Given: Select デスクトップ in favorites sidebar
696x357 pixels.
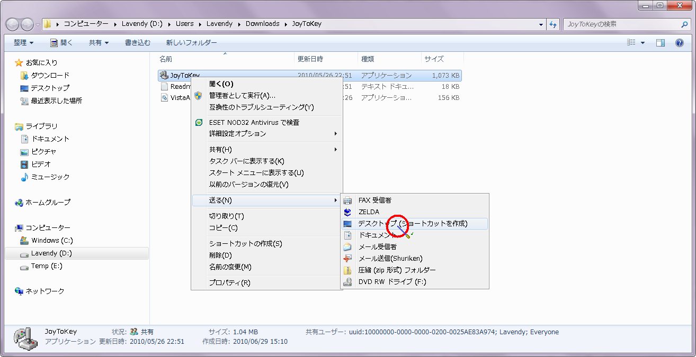Looking at the screenshot, I should tap(44, 88).
